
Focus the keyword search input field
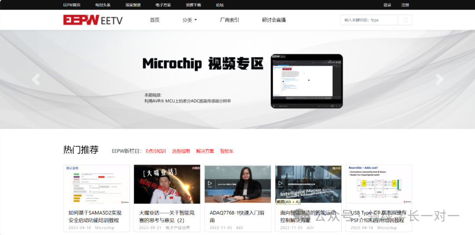coord(369,20)
